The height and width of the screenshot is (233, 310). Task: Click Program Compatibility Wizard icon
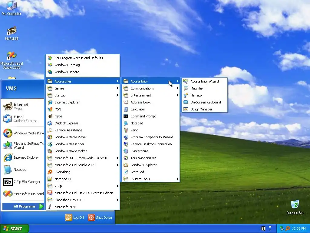click(126, 137)
